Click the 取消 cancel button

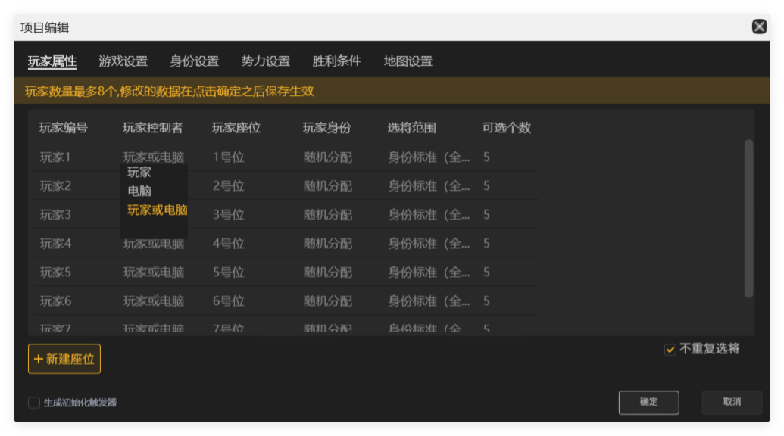[732, 402]
